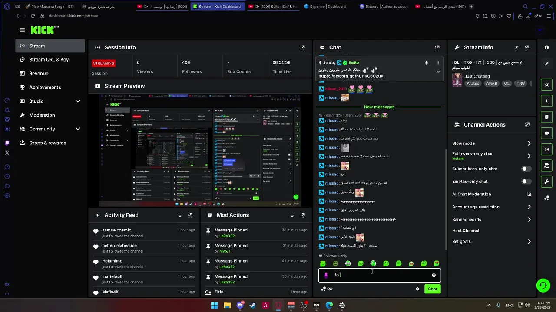Toggle the lightning activity feed widget in sidebar
Viewport: 556px width, 312px height.
coord(547,101)
